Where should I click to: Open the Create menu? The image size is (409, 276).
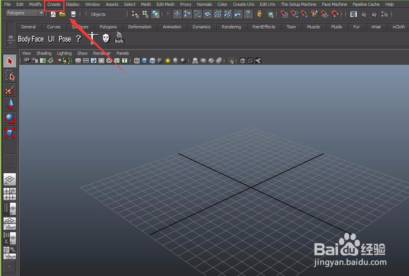pyautogui.click(x=54, y=4)
